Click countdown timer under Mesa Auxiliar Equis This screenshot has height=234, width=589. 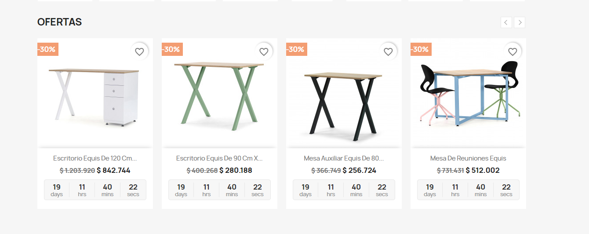point(344,190)
